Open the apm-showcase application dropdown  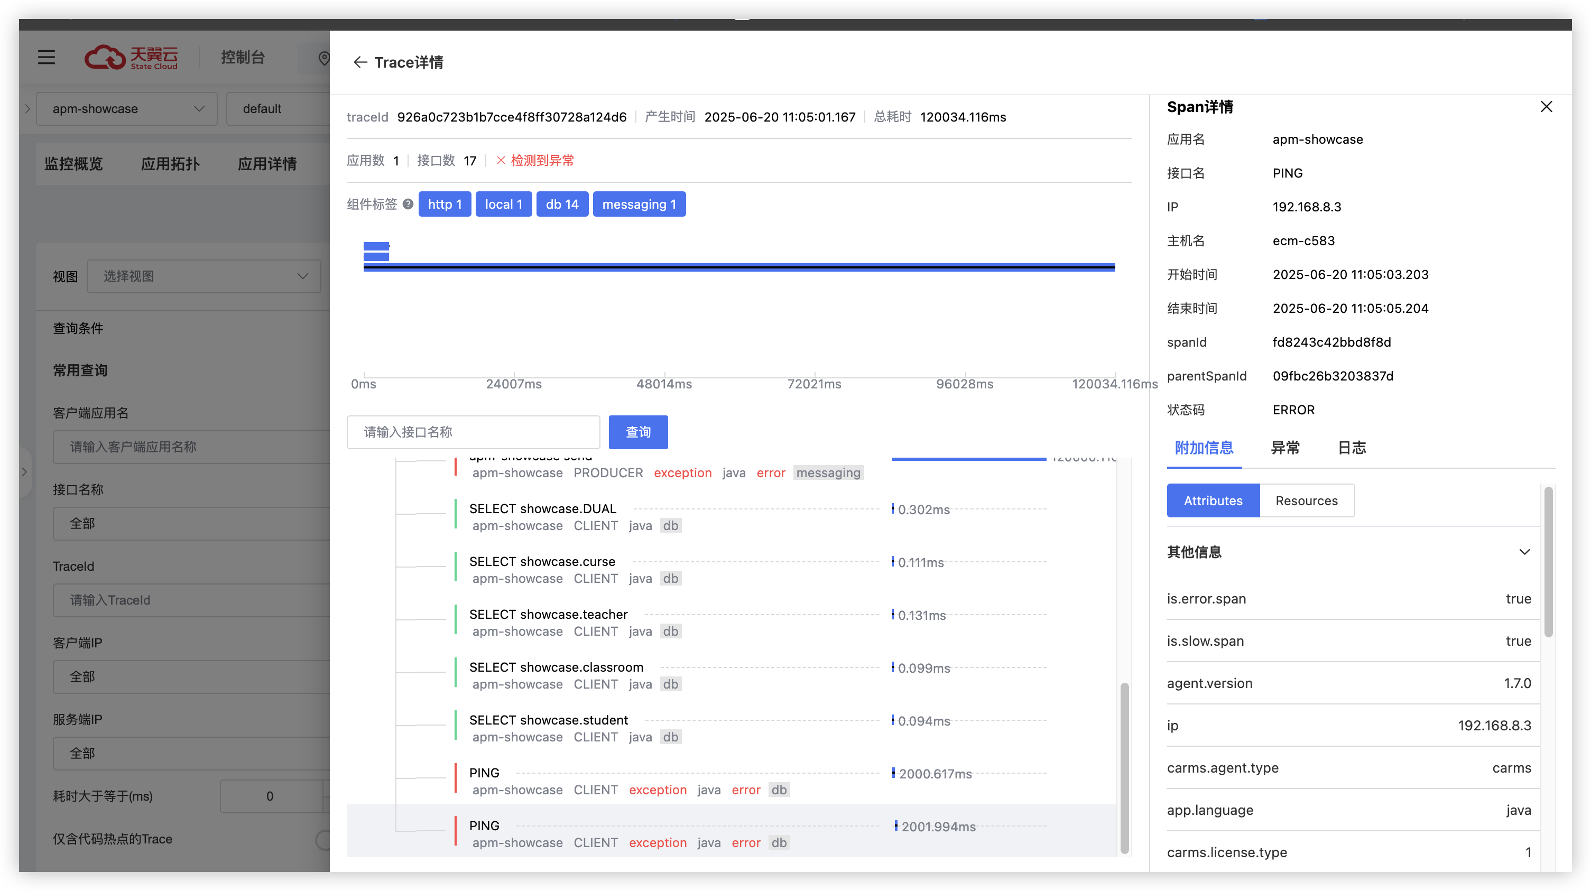(x=127, y=109)
